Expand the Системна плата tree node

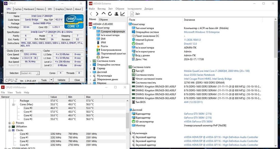(x=90, y=61)
